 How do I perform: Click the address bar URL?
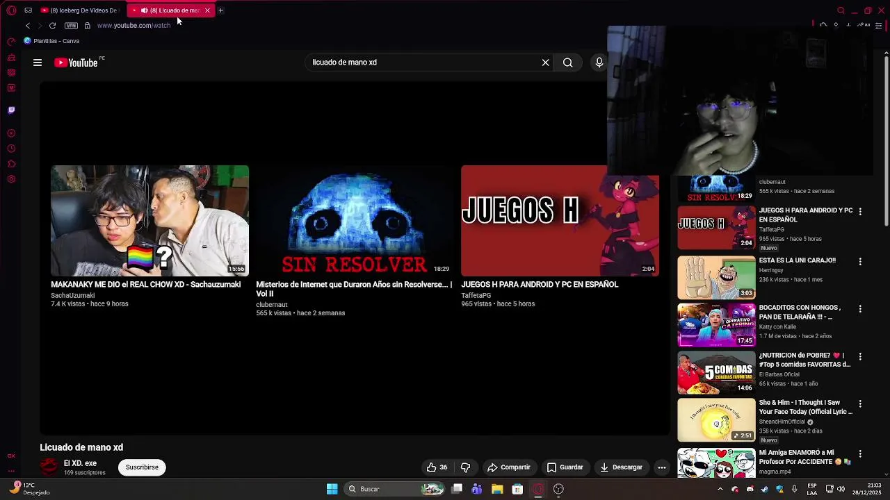click(133, 26)
